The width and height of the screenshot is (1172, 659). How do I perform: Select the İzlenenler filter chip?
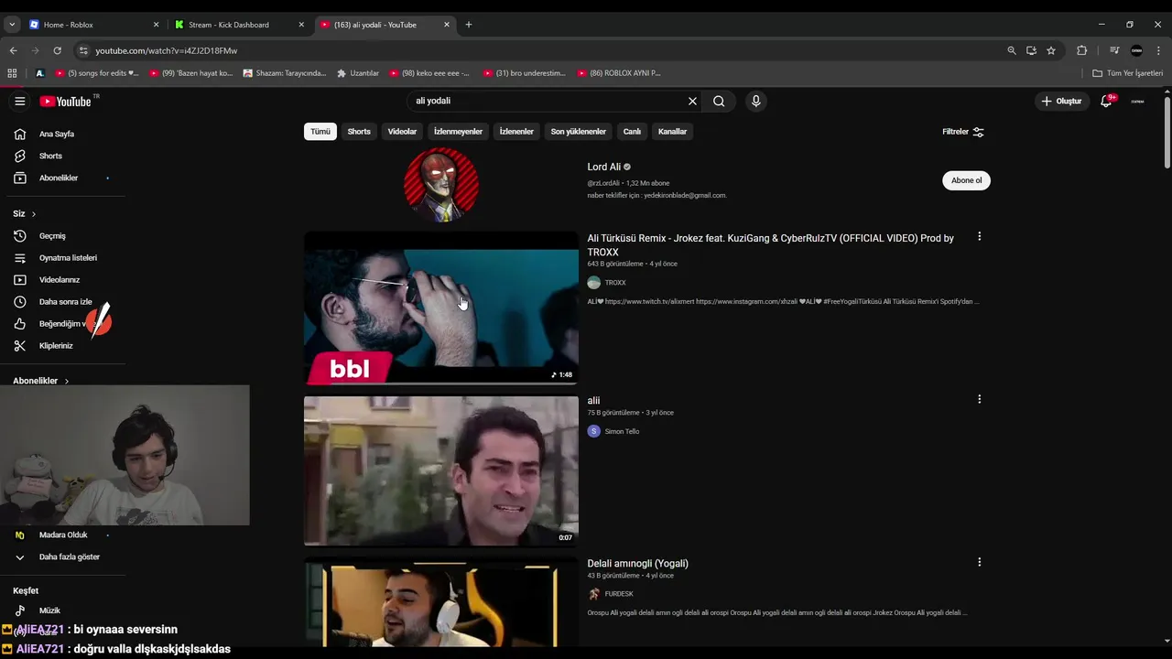[x=516, y=132]
